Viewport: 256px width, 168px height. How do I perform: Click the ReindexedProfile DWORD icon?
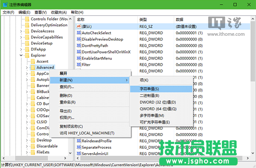pos(79,141)
